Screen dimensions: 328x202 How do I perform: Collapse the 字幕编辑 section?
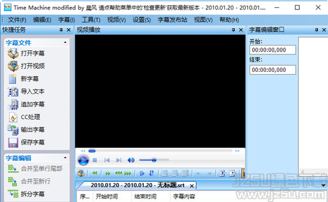(65, 158)
